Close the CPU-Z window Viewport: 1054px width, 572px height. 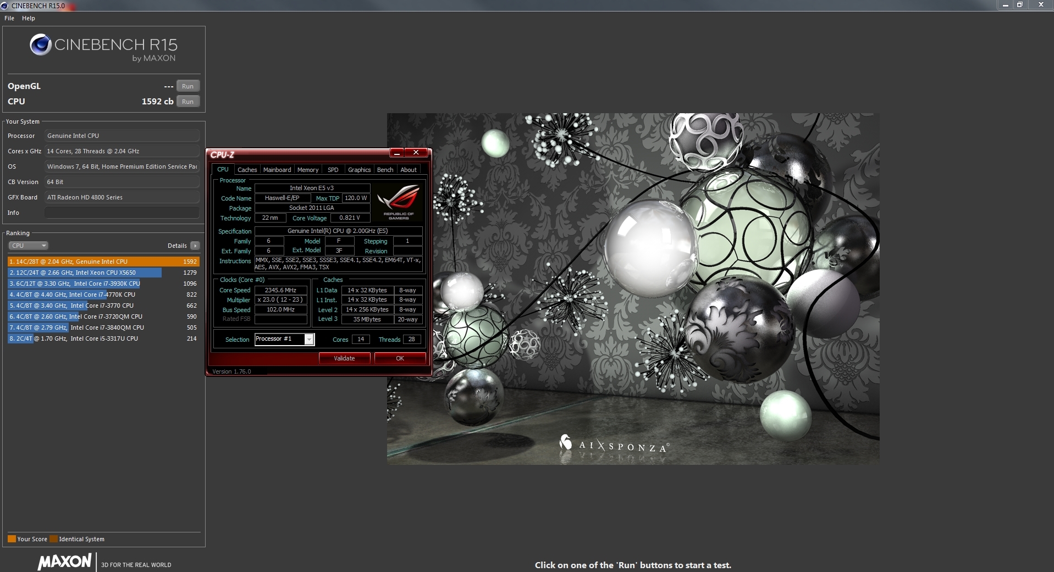pyautogui.click(x=416, y=153)
